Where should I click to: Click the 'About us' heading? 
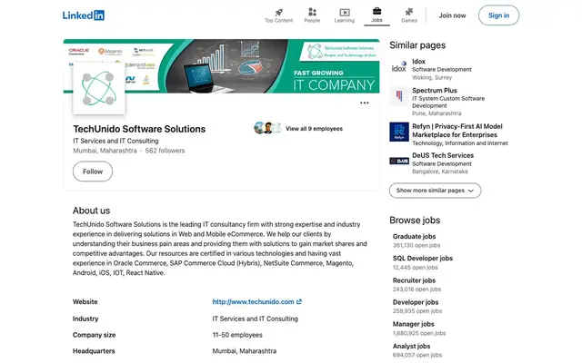pos(91,211)
